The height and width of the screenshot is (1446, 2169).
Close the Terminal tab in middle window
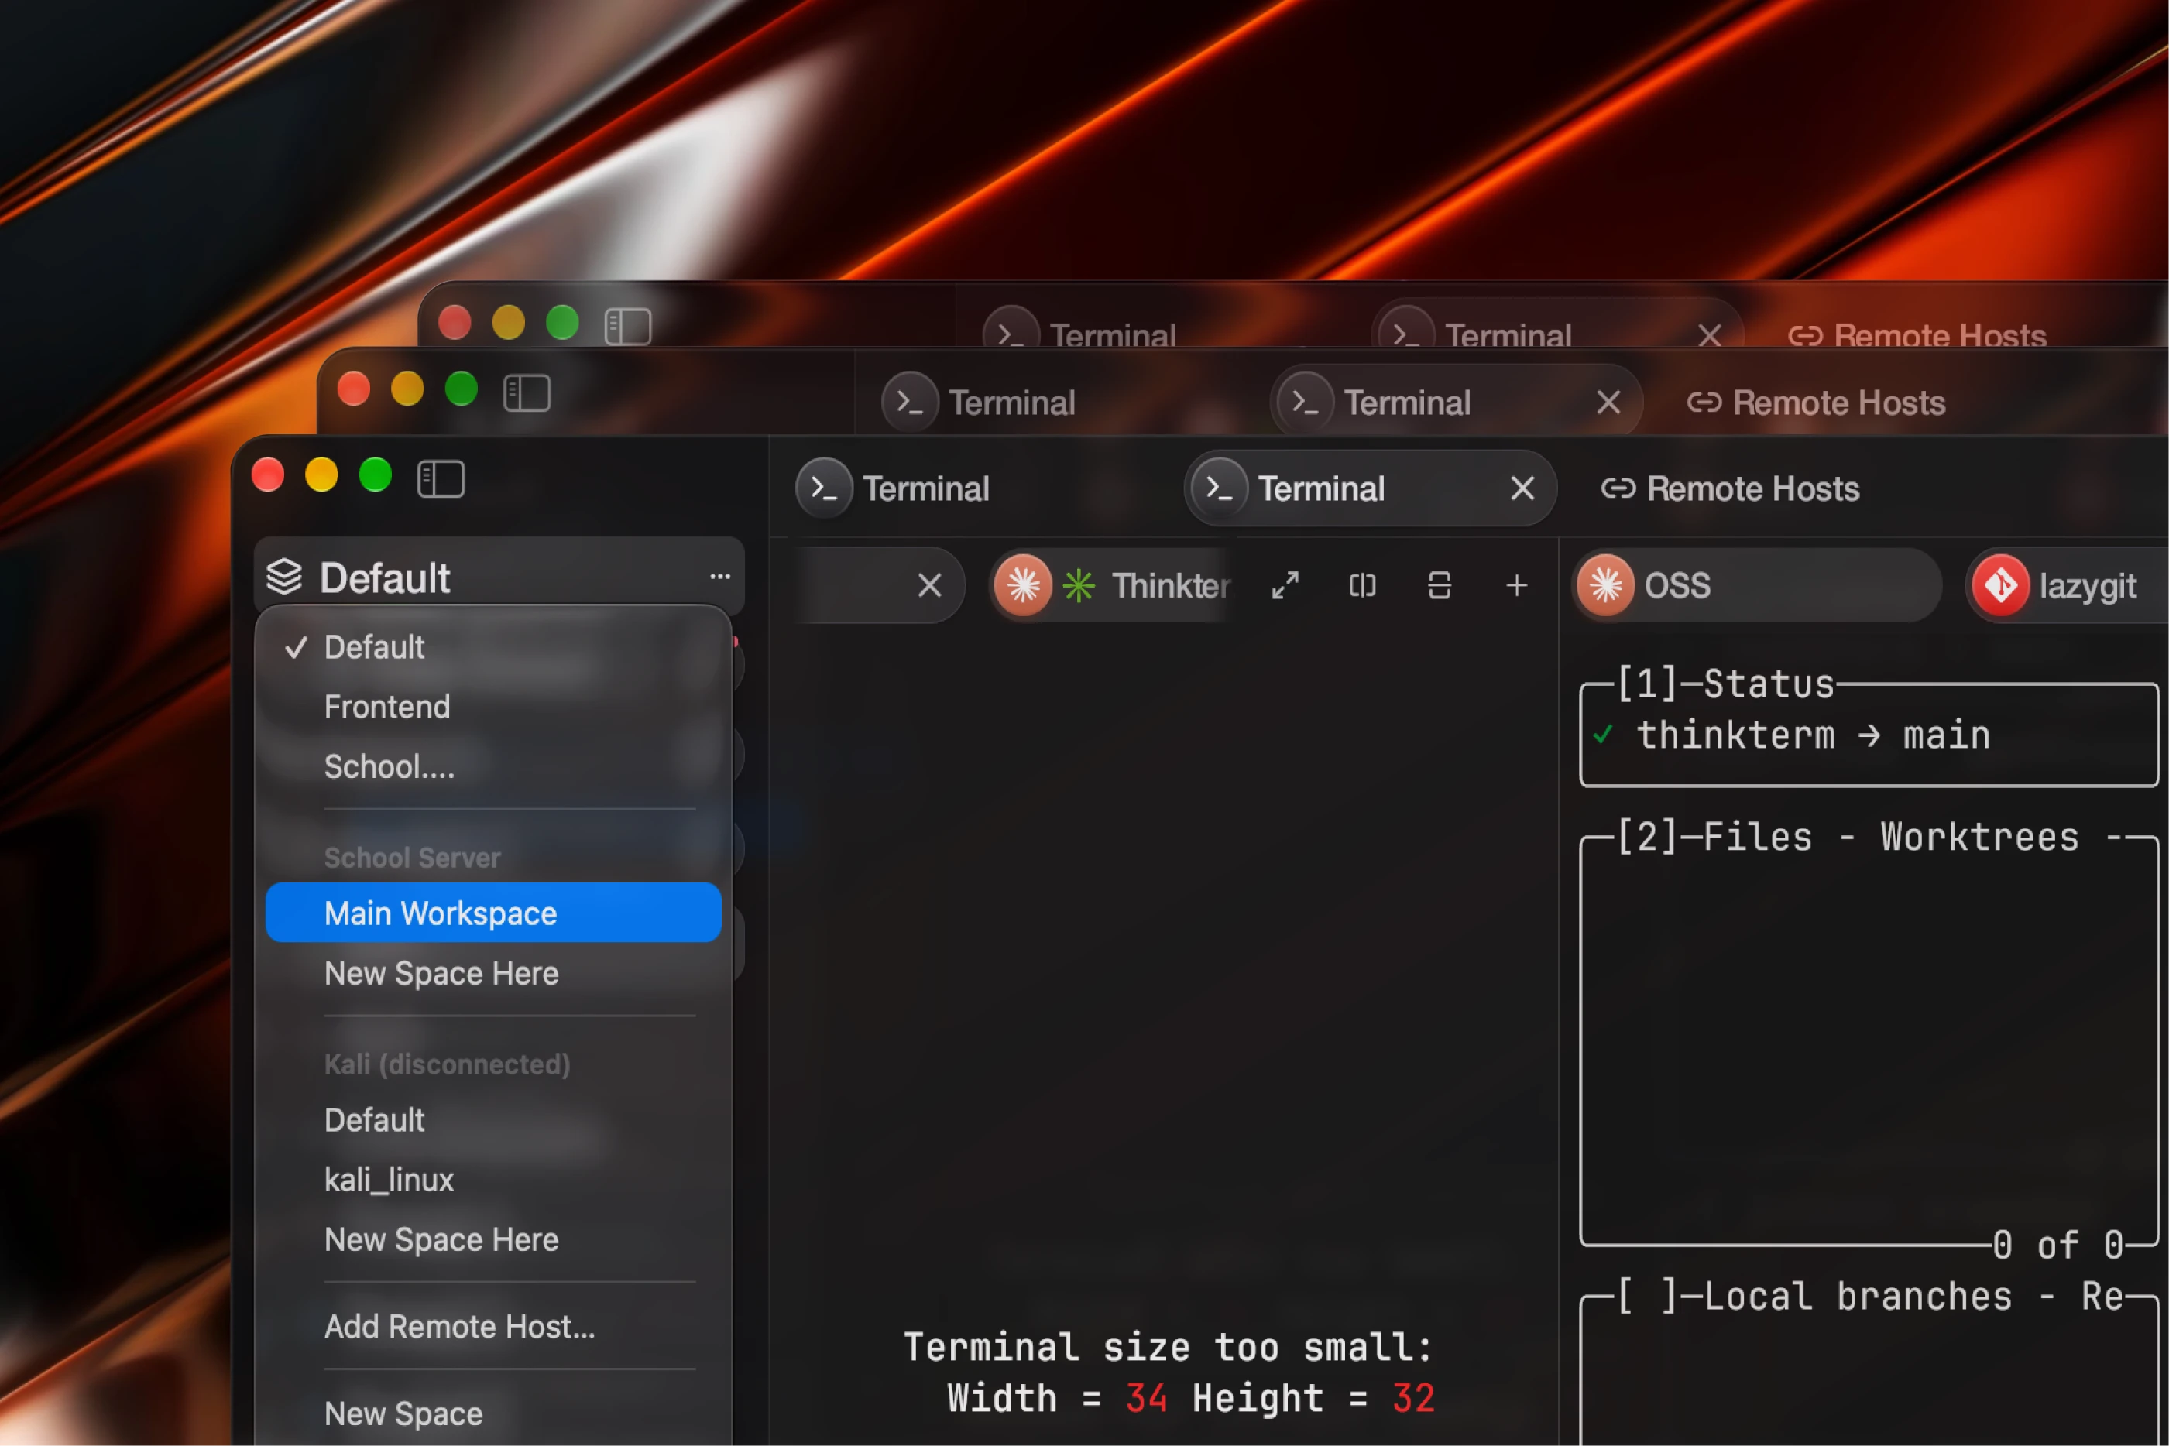(1608, 402)
